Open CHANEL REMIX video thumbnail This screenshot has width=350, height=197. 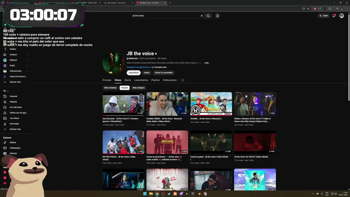[x=167, y=104]
